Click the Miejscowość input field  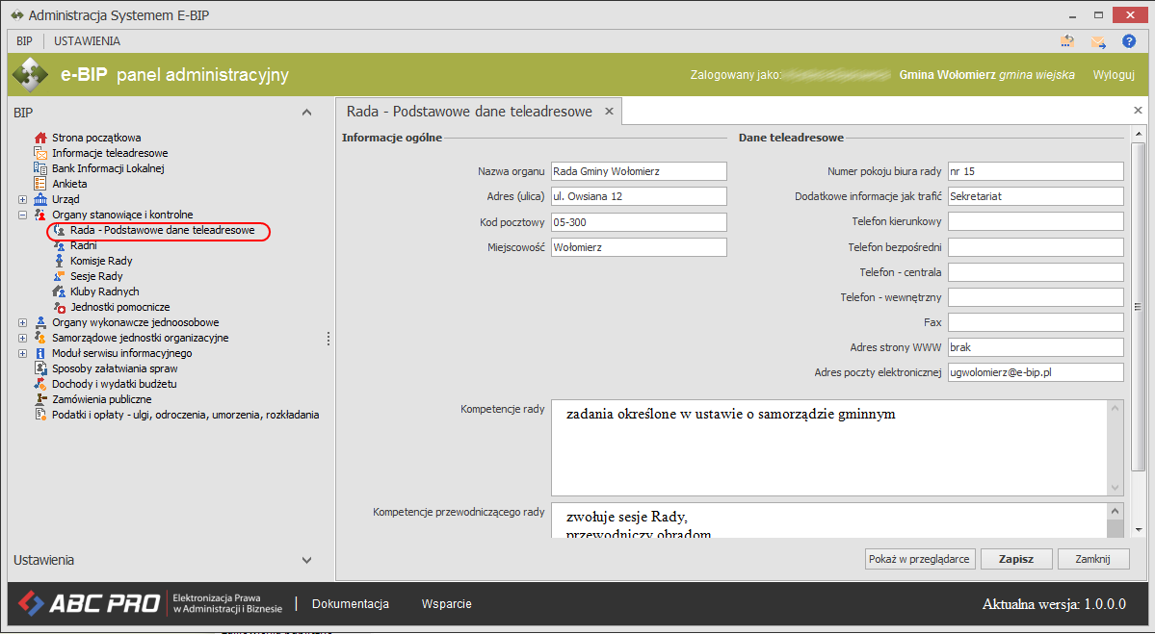pos(639,247)
